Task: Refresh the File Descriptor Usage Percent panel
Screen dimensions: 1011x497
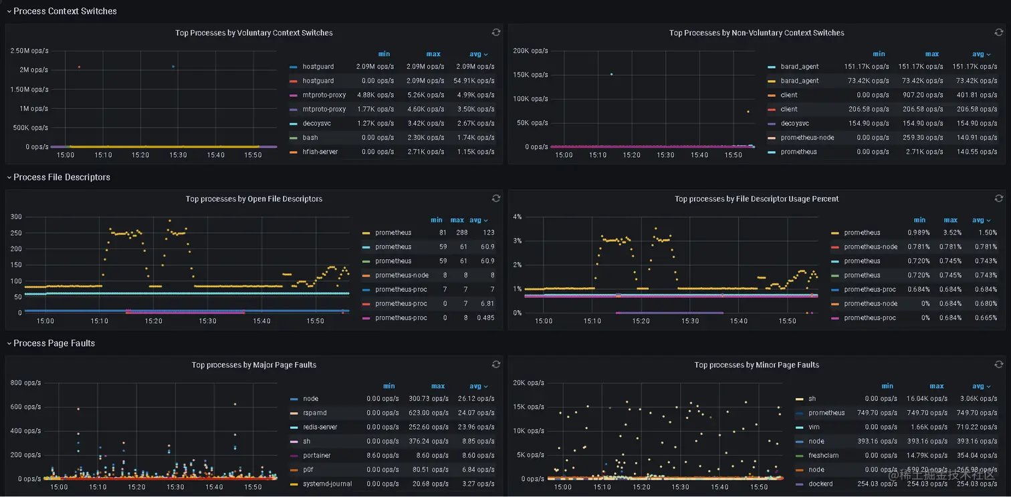Action: pos(998,198)
